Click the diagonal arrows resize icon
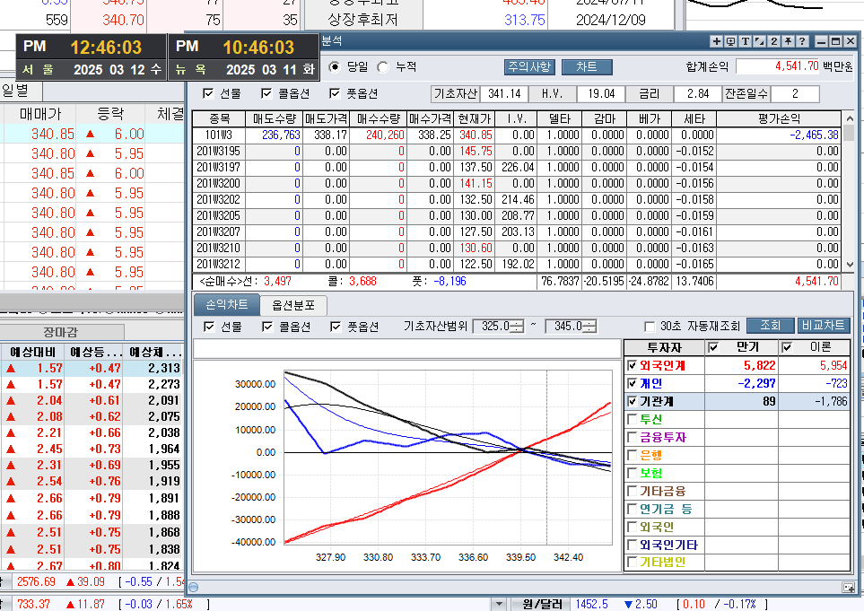The image size is (864, 611). pos(759,41)
